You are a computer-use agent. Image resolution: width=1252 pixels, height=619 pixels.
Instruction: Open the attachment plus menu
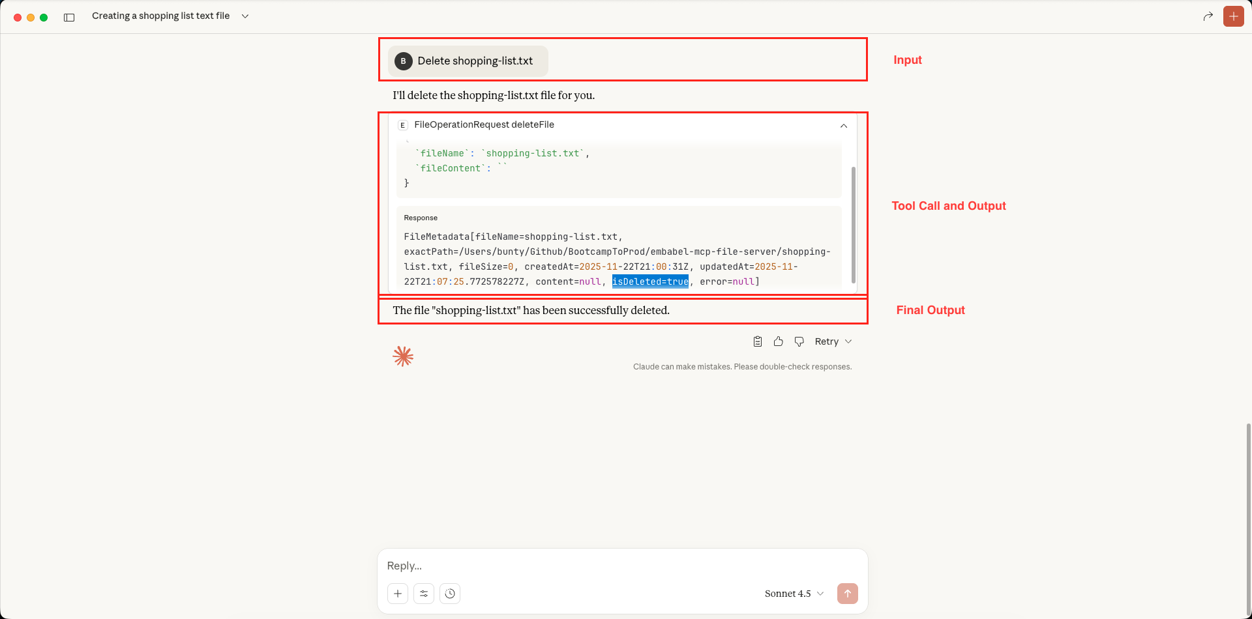(398, 594)
